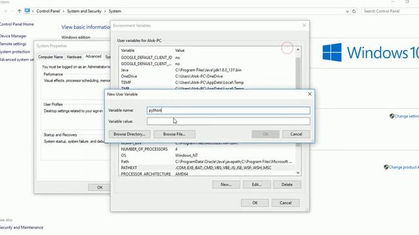Close the Environment Variables window

click(x=304, y=25)
